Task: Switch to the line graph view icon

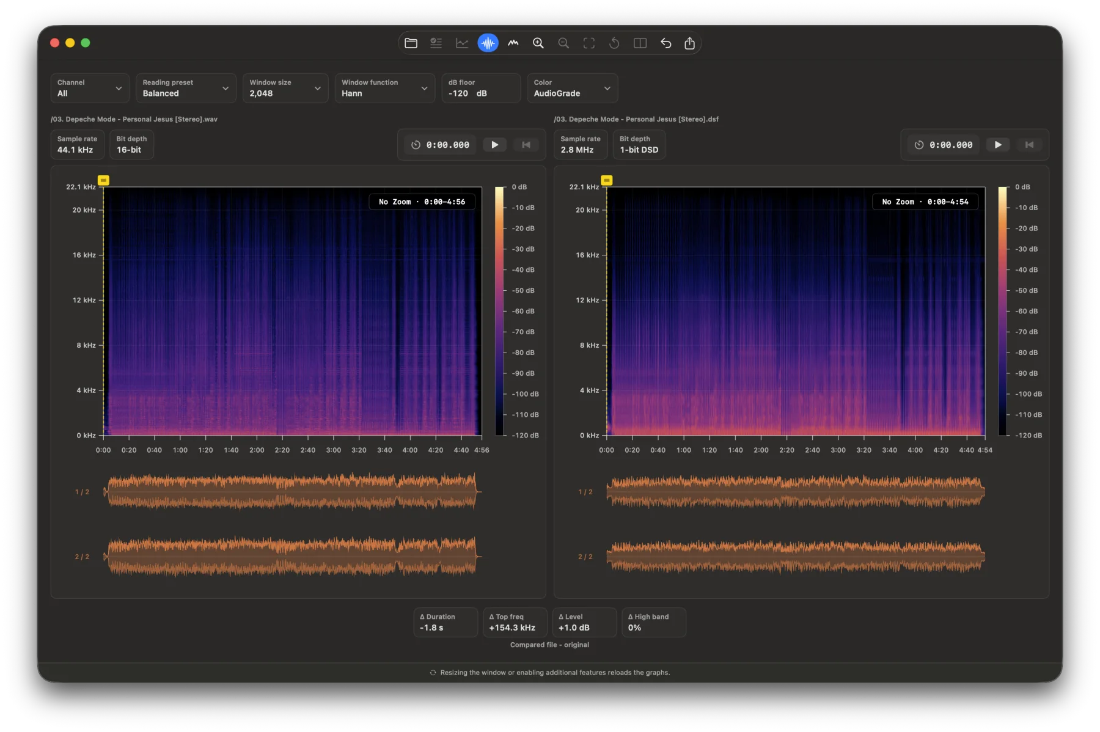Action: tap(462, 43)
